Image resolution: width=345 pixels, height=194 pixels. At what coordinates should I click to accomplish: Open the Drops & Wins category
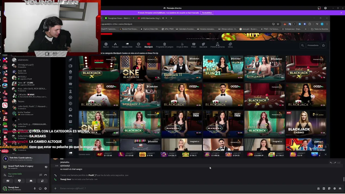pos(182,45)
